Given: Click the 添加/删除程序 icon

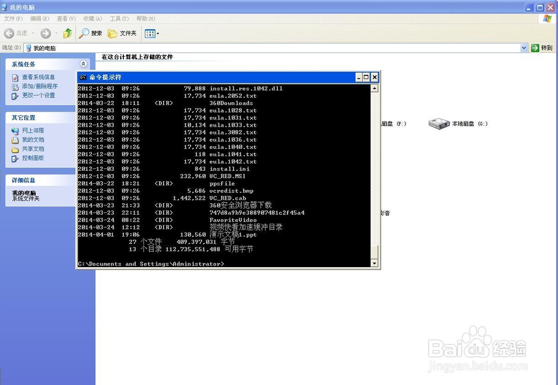Looking at the screenshot, I should [x=15, y=87].
